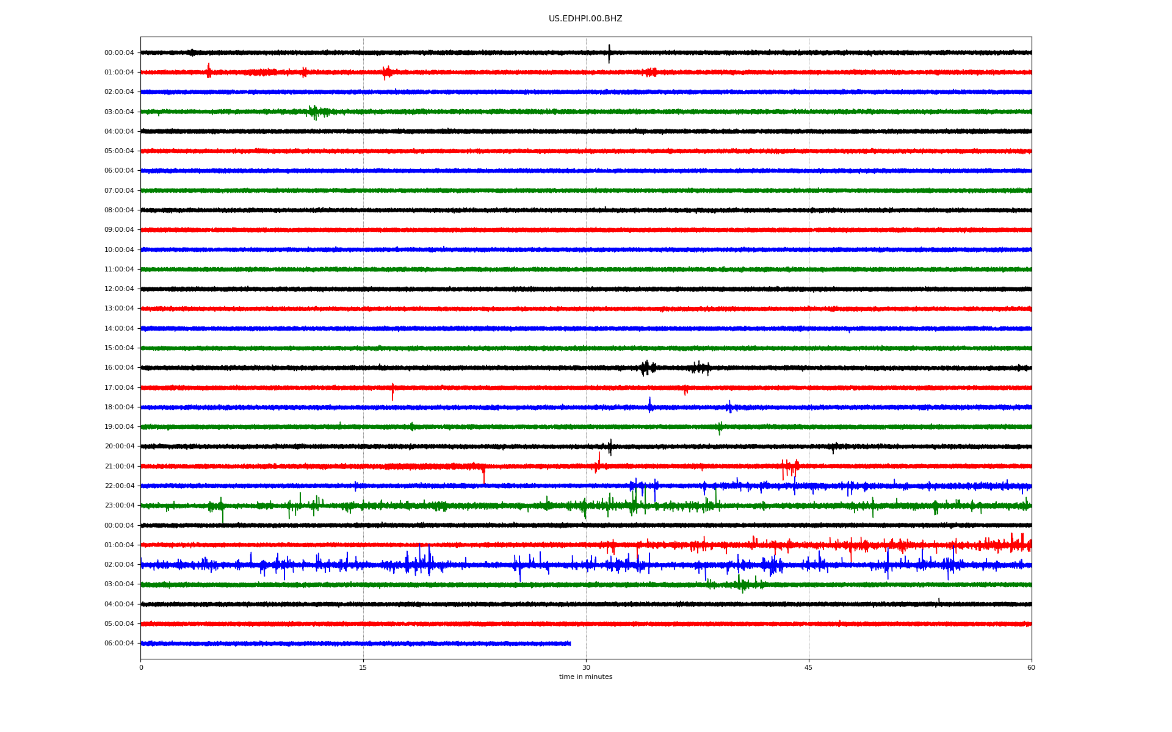Click the 30 tick label on x-axis
The image size is (1172, 732).
pos(586,668)
